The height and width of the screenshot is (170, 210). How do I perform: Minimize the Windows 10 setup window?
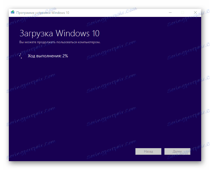[170, 13]
